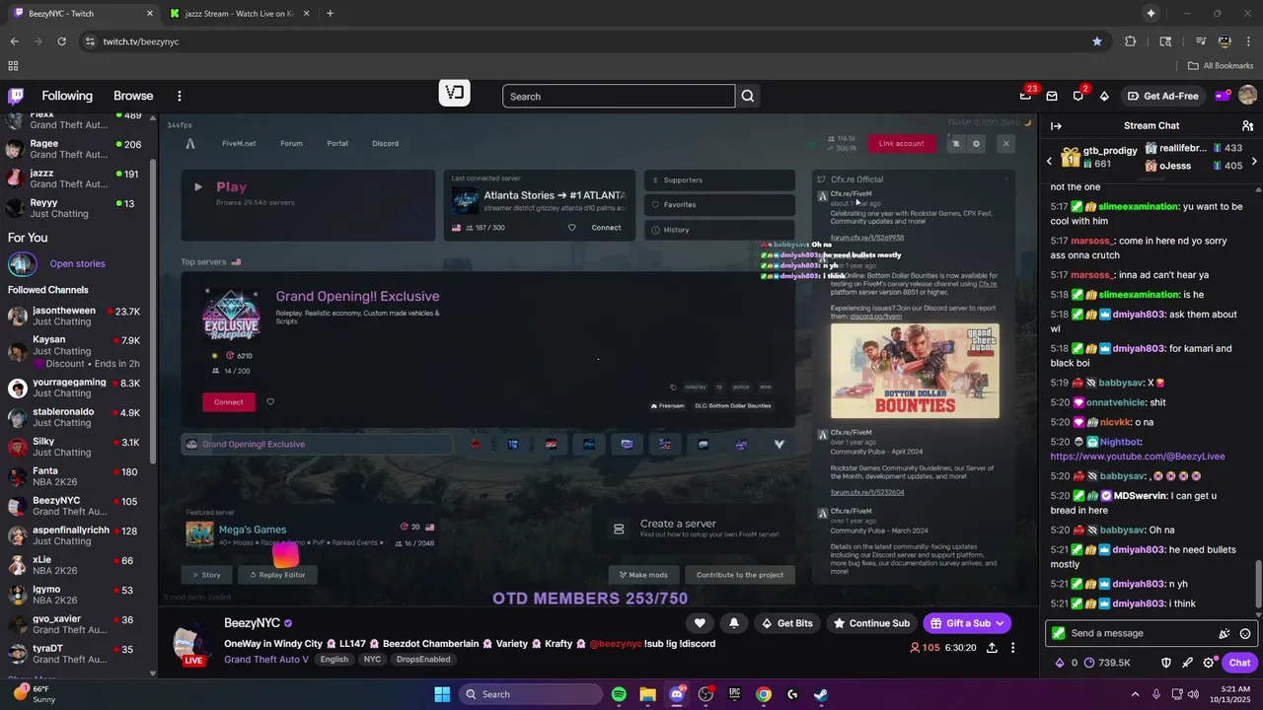The height and width of the screenshot is (710, 1263).
Task: Select jasontheween followed channel
Action: tap(75, 316)
